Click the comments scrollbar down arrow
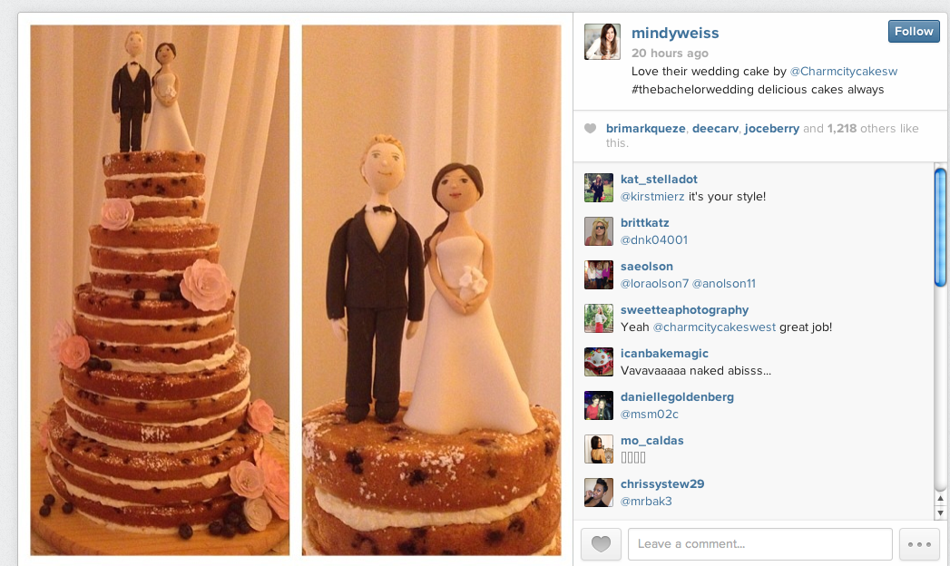This screenshot has width=950, height=566. tap(940, 513)
